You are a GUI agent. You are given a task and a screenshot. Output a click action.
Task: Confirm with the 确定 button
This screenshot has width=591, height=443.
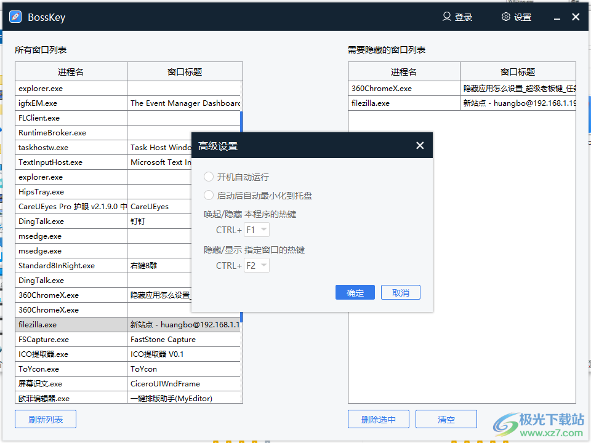[x=355, y=293]
